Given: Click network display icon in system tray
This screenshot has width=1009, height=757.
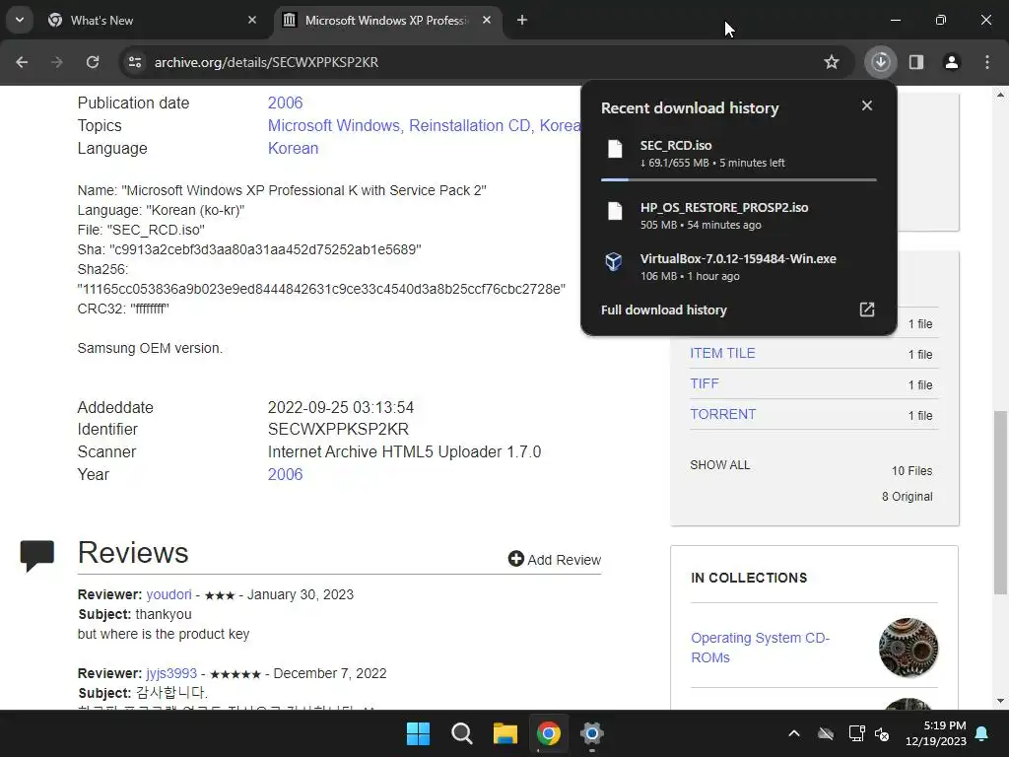Looking at the screenshot, I should (x=856, y=733).
